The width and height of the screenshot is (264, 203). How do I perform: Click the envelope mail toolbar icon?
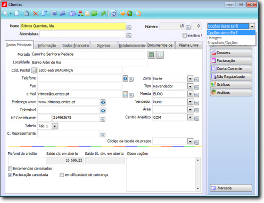[x=87, y=13]
